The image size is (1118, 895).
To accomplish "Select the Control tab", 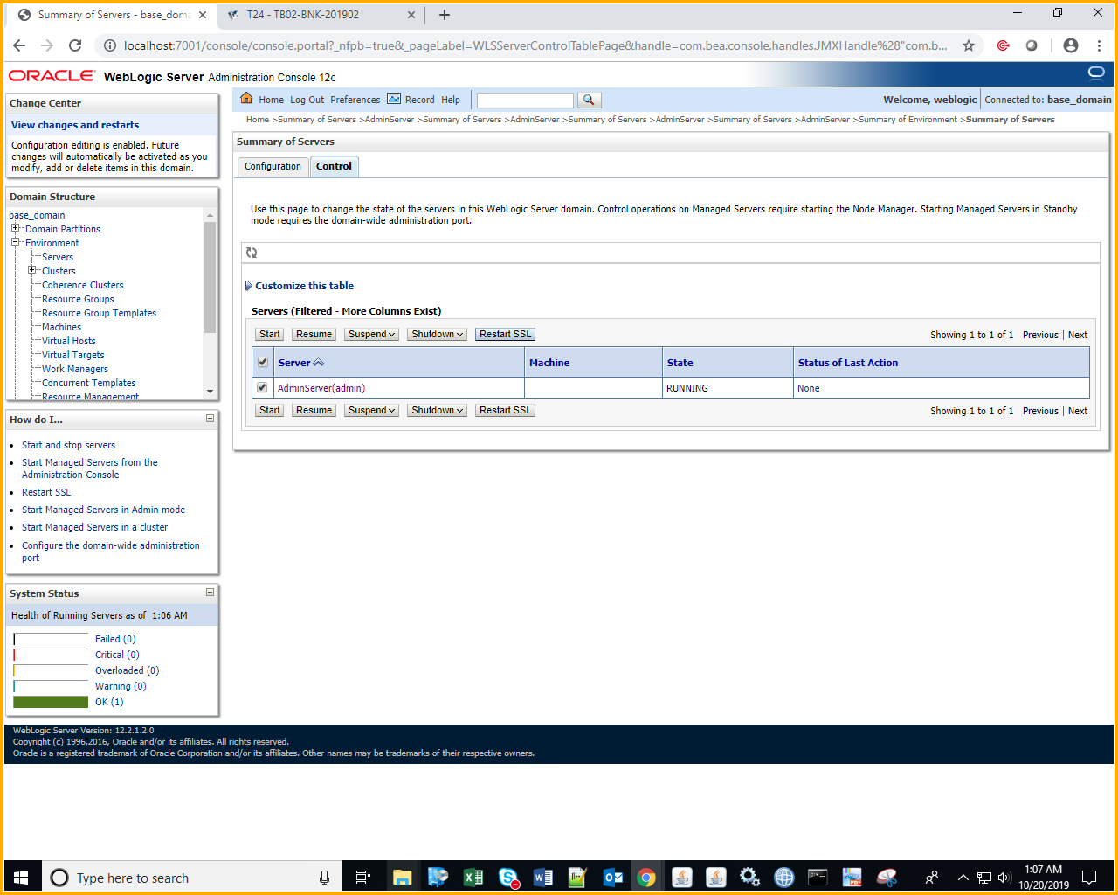I will tap(334, 166).
